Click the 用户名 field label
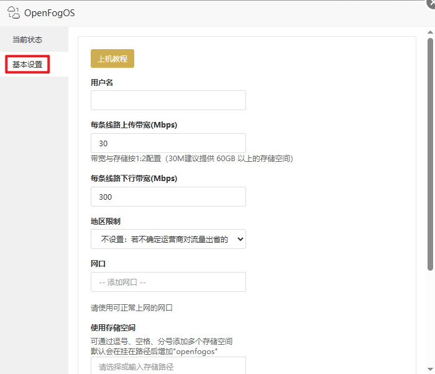Viewport: 435px width, 374px height. click(102, 83)
